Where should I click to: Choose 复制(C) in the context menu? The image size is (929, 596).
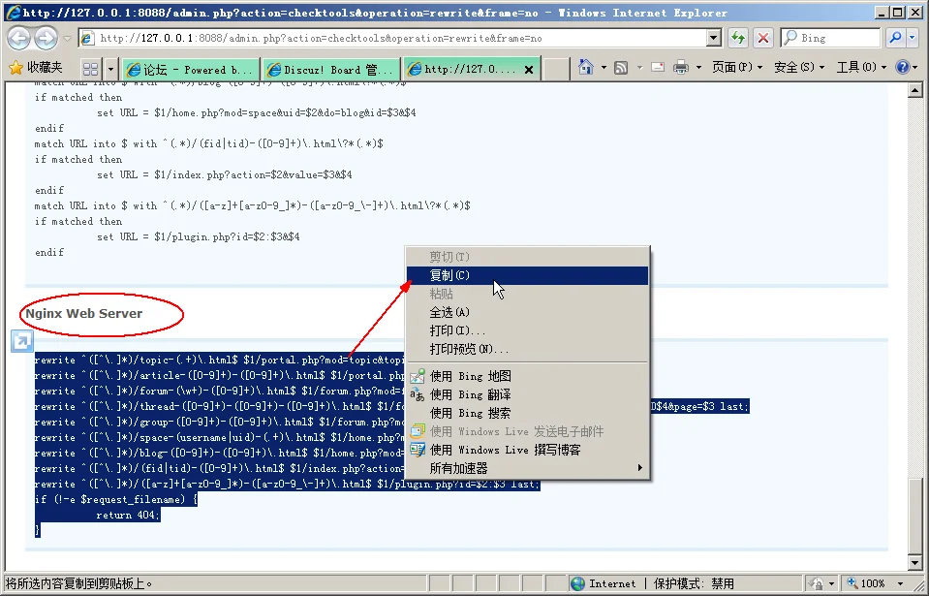pyautogui.click(x=527, y=275)
